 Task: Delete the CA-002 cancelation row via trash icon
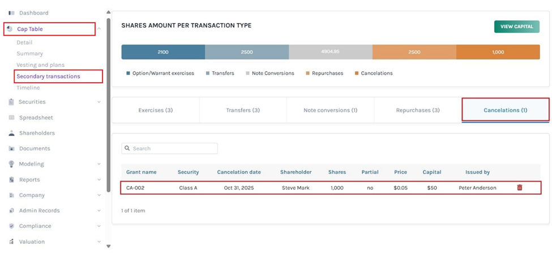519,188
